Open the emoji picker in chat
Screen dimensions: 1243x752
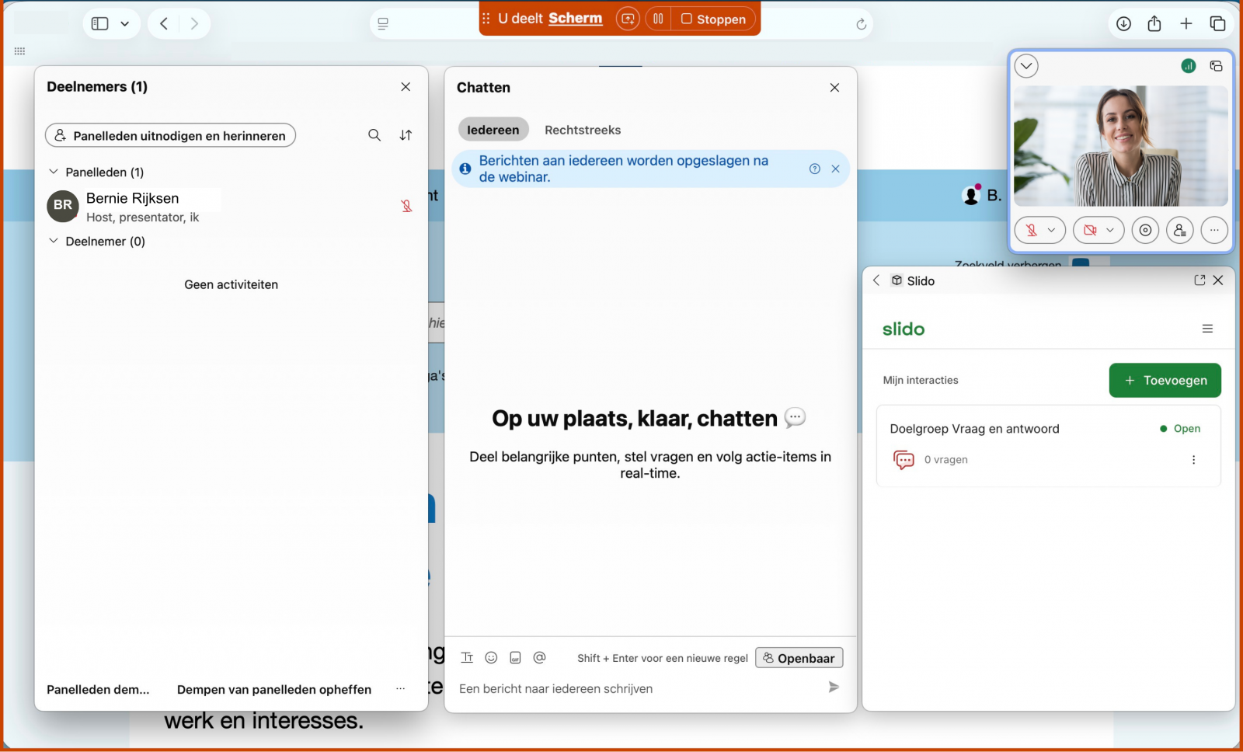click(x=491, y=658)
